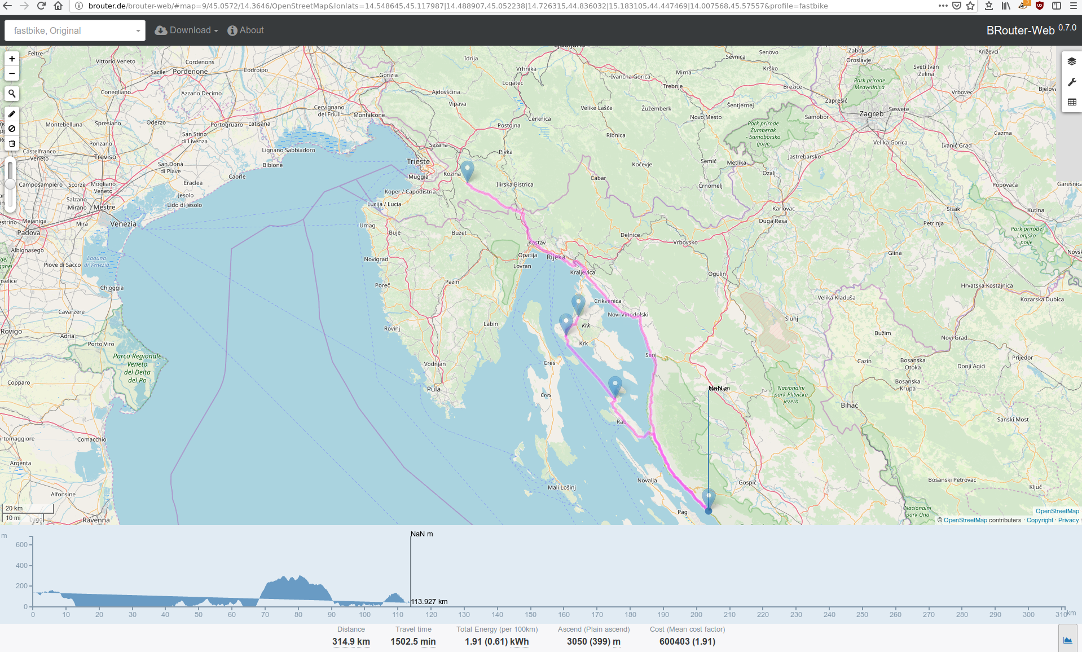Open the route data table panel
The image size is (1082, 652).
[x=1071, y=102]
